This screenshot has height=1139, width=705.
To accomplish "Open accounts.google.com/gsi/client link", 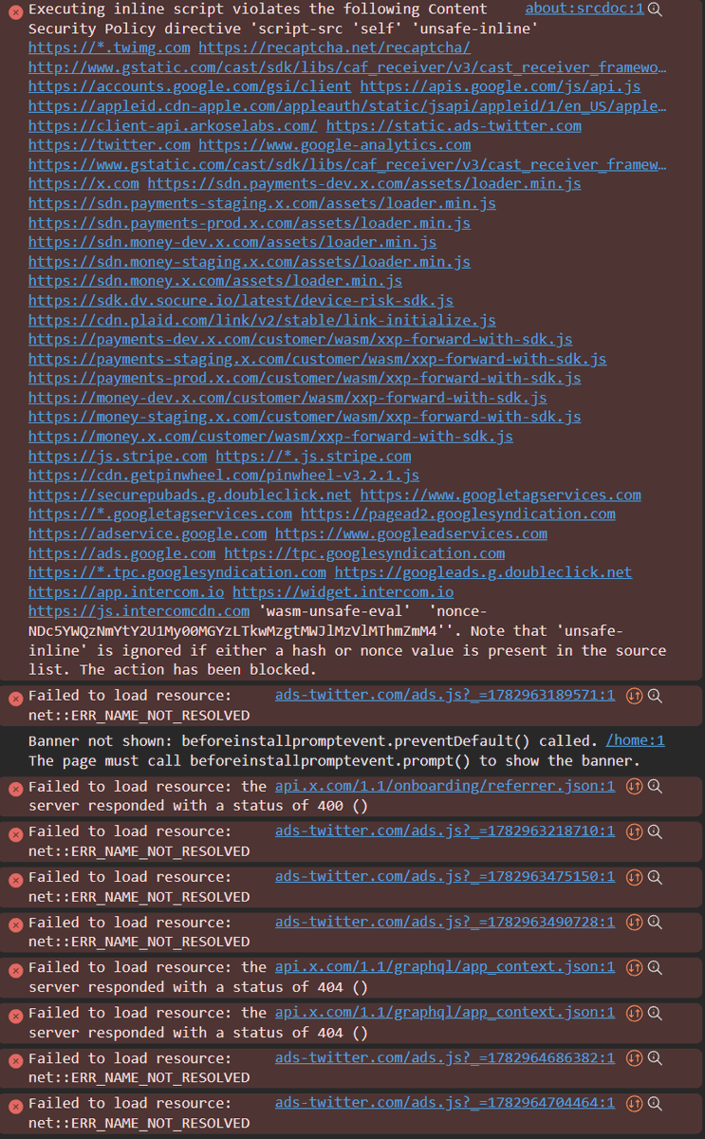I will (190, 86).
